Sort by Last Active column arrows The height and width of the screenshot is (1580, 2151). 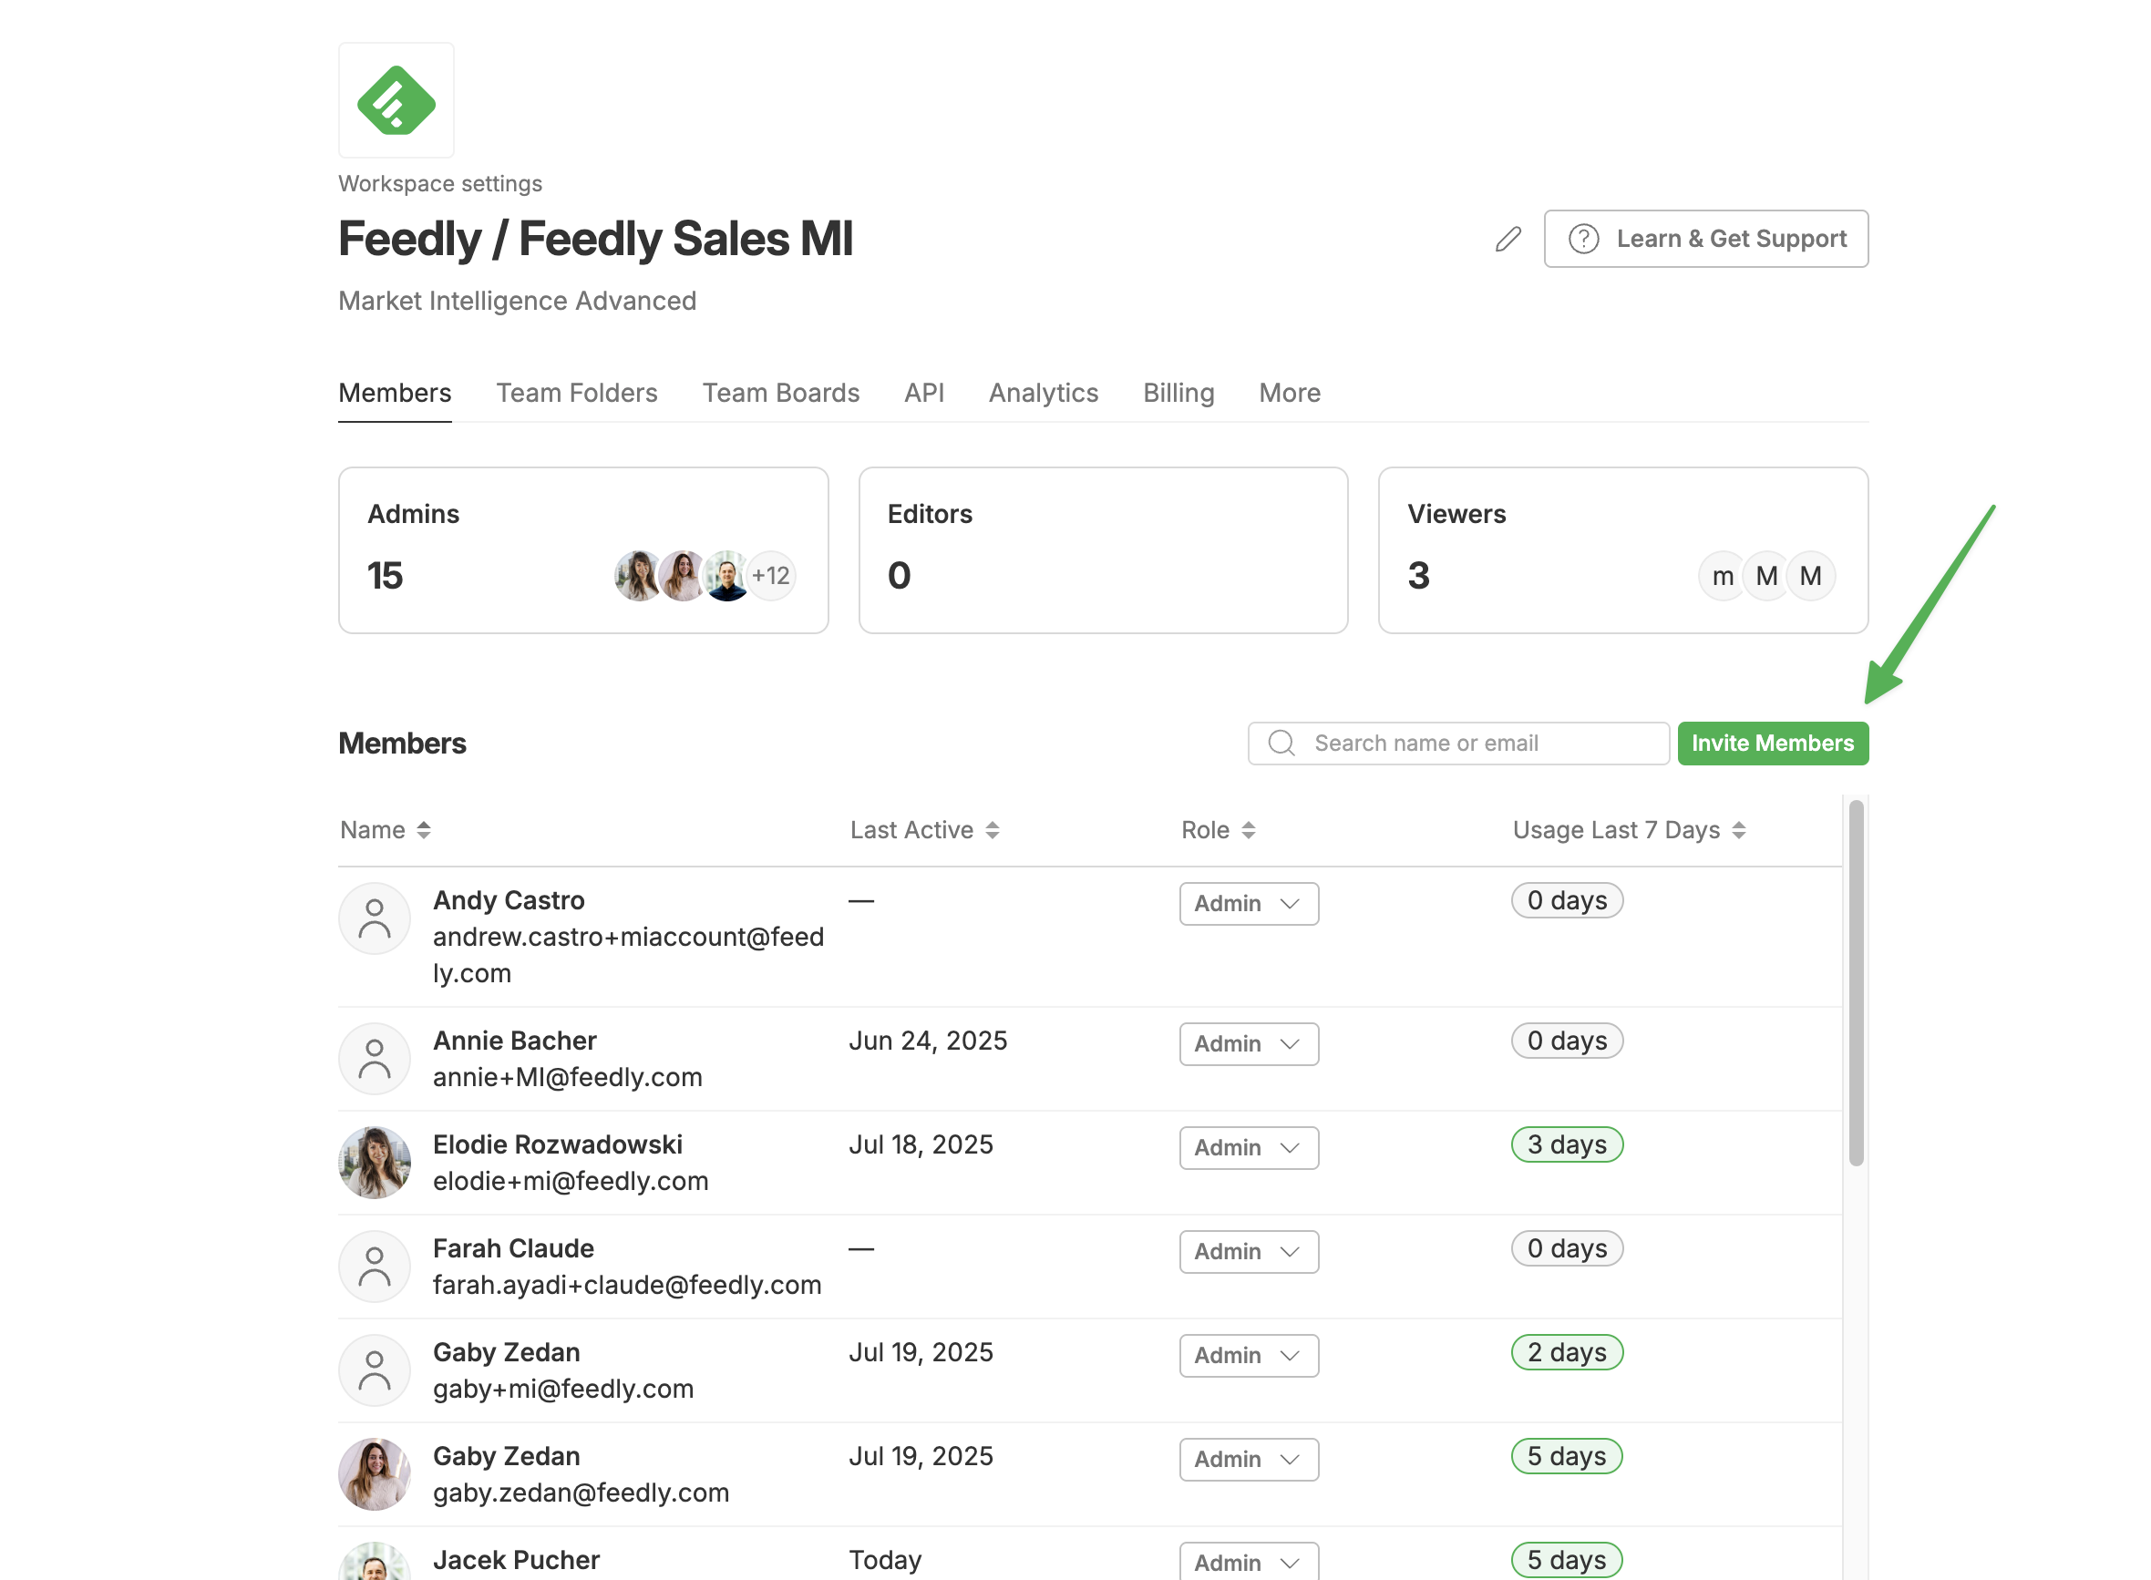click(x=992, y=830)
